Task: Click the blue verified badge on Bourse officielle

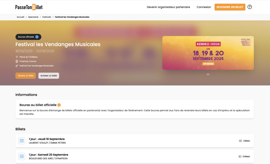Action: (x=37, y=37)
